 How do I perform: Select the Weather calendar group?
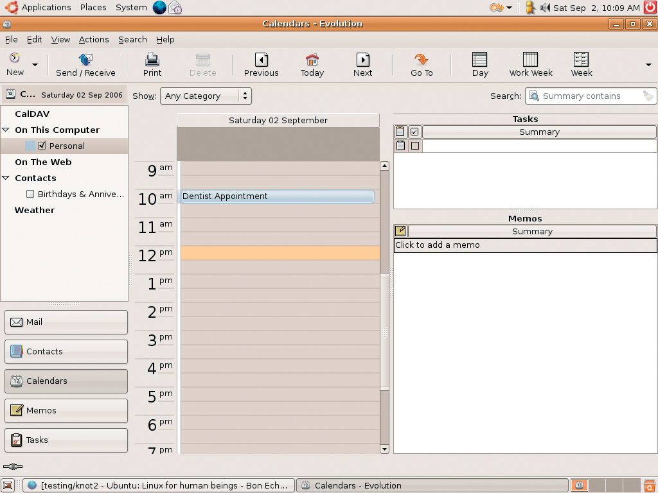pos(35,210)
